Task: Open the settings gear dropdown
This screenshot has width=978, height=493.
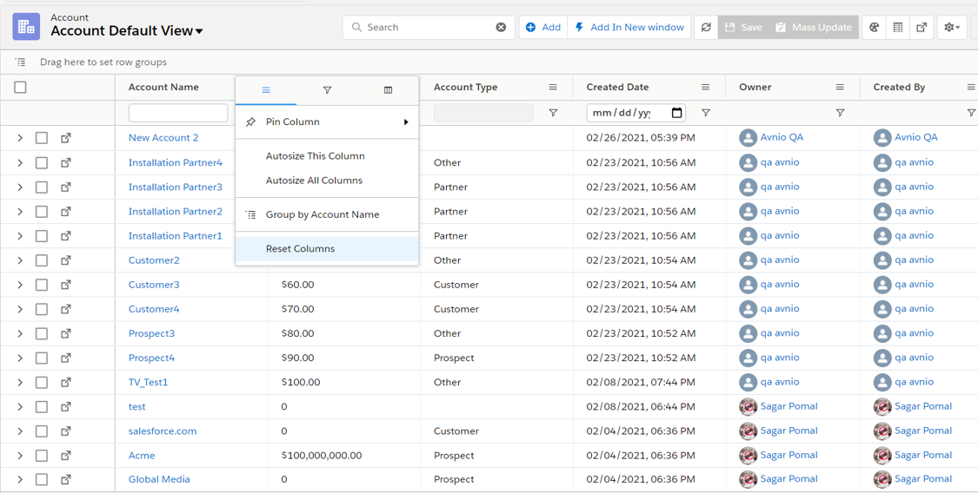Action: [x=952, y=28]
